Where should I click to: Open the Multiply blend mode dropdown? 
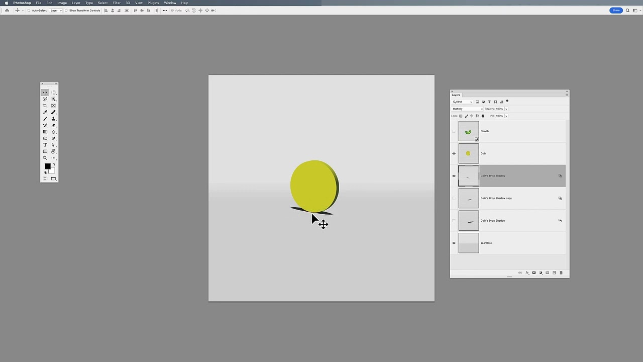(467, 109)
